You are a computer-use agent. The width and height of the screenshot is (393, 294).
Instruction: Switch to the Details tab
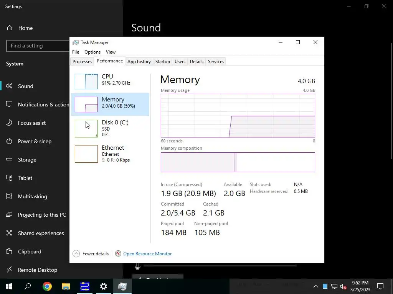point(196,62)
